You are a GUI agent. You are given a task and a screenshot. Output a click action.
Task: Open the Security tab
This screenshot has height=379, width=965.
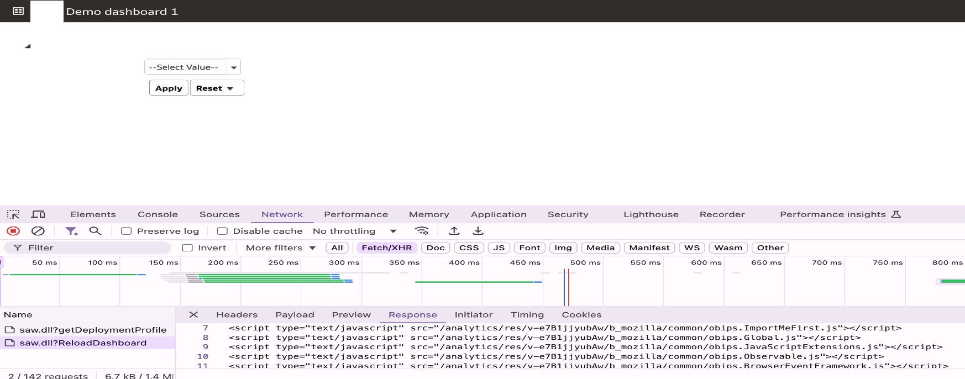coord(568,214)
